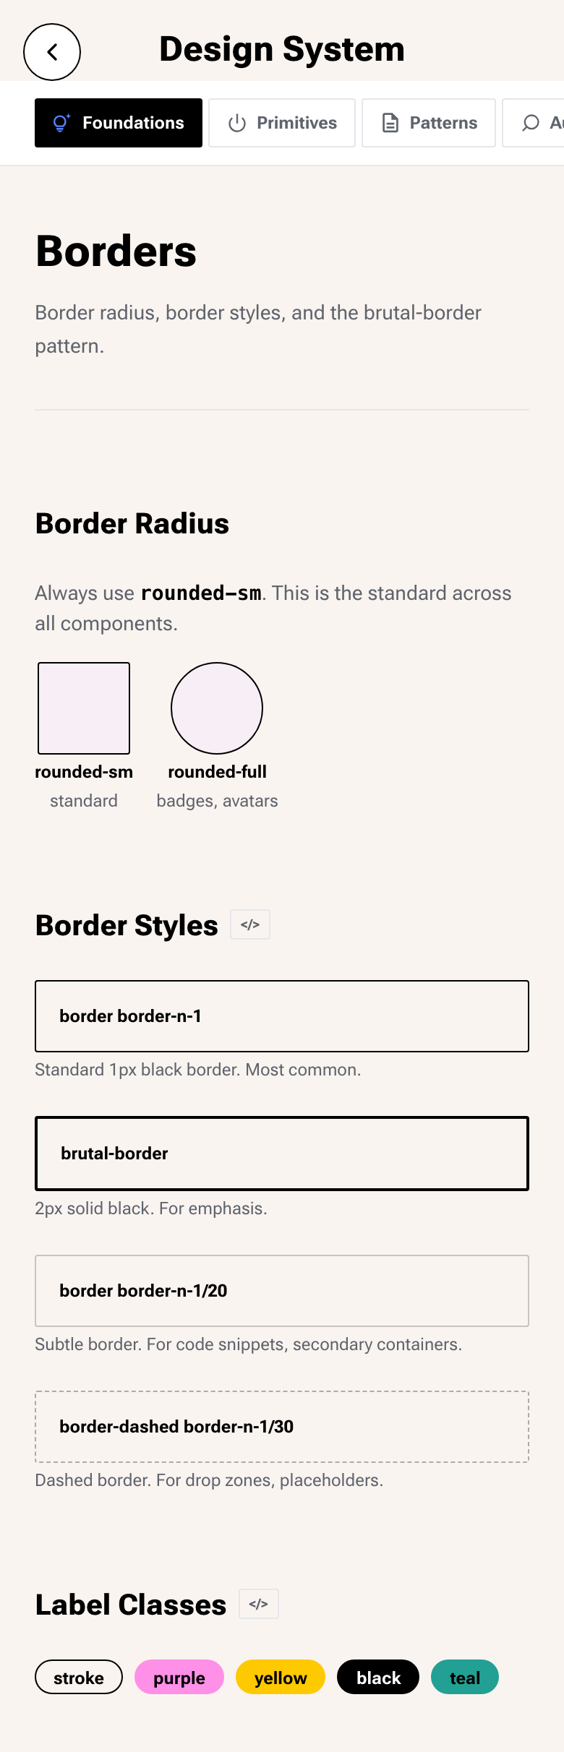Click the power icon beside Primitives

(x=237, y=123)
